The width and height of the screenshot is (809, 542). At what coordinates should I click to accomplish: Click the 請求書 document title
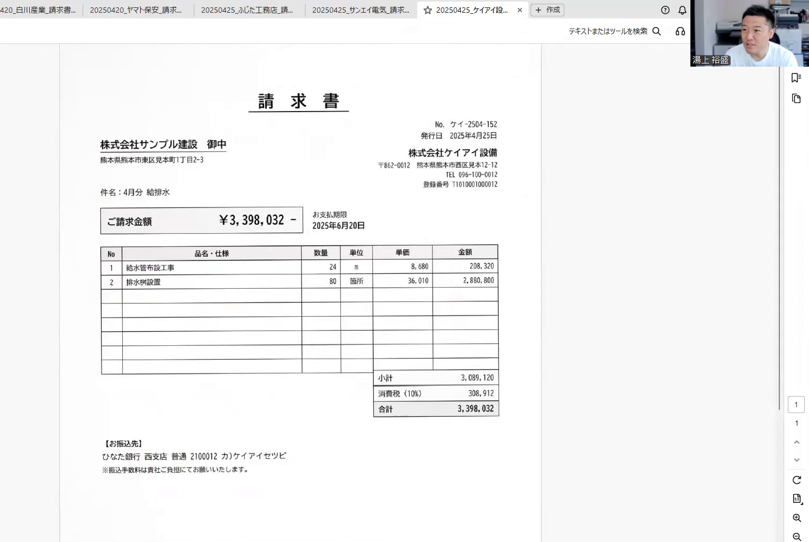(x=299, y=101)
